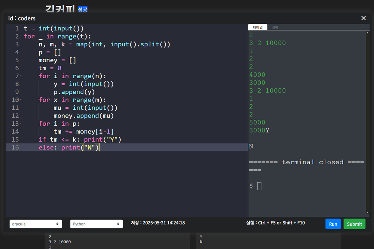This screenshot has height=249, width=374.
Task: Click terminal output 'N'
Action: [251, 146]
